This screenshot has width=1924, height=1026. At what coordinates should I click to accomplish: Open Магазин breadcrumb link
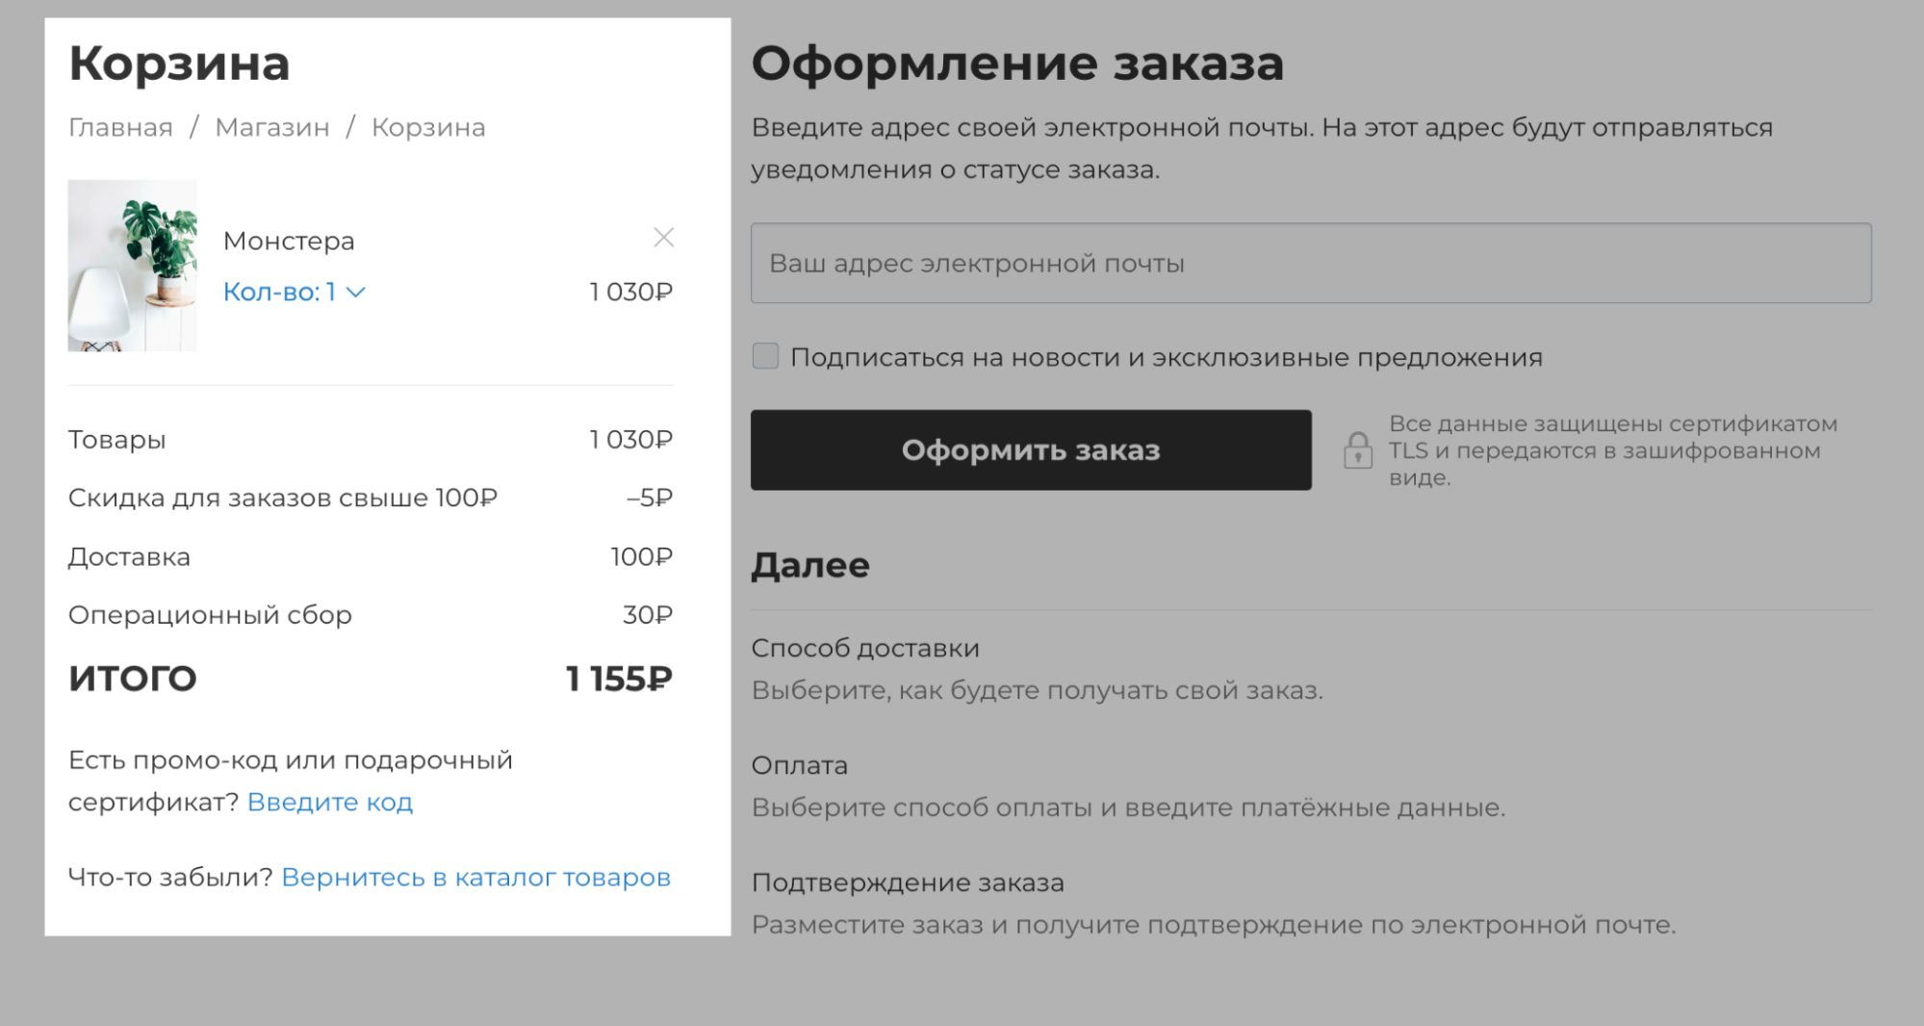272,127
